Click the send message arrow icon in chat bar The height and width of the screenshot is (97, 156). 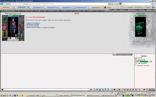(91, 90)
